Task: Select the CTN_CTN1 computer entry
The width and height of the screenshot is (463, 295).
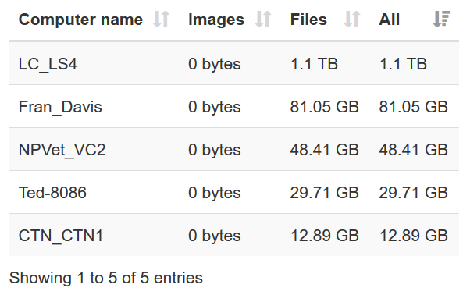Action: pos(61,236)
